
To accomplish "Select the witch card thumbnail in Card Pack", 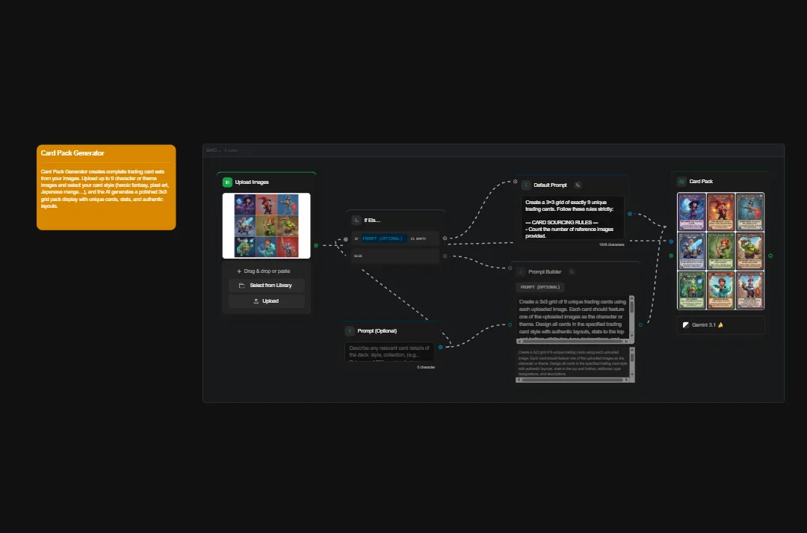I will point(692,212).
